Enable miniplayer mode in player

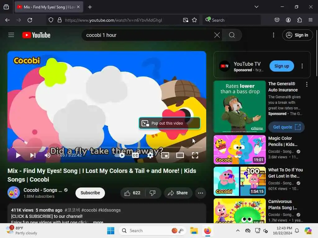tap(165, 155)
